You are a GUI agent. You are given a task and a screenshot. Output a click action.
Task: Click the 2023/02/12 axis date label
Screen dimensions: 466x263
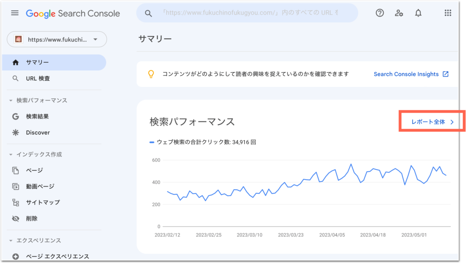167,235
